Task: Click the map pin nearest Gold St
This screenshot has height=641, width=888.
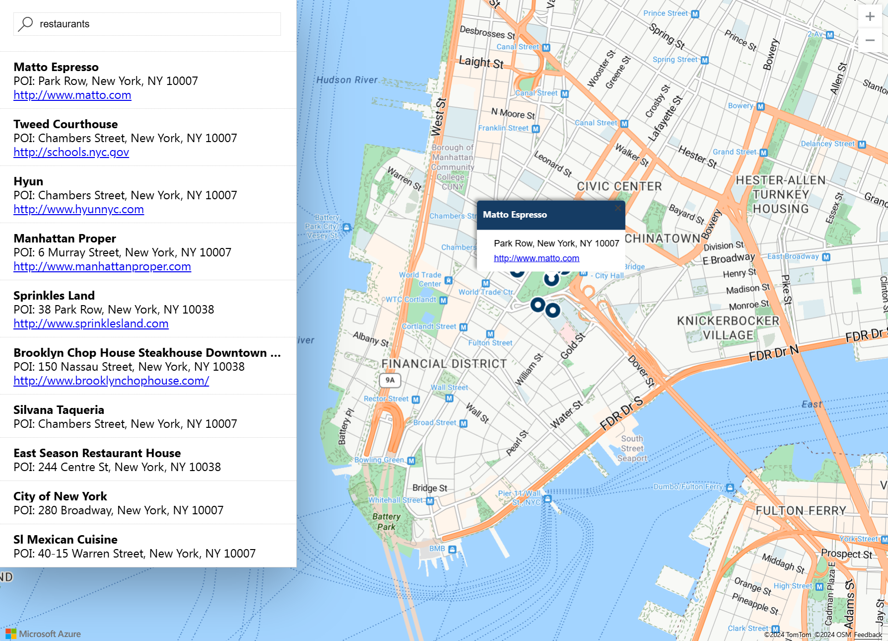Action: (552, 311)
